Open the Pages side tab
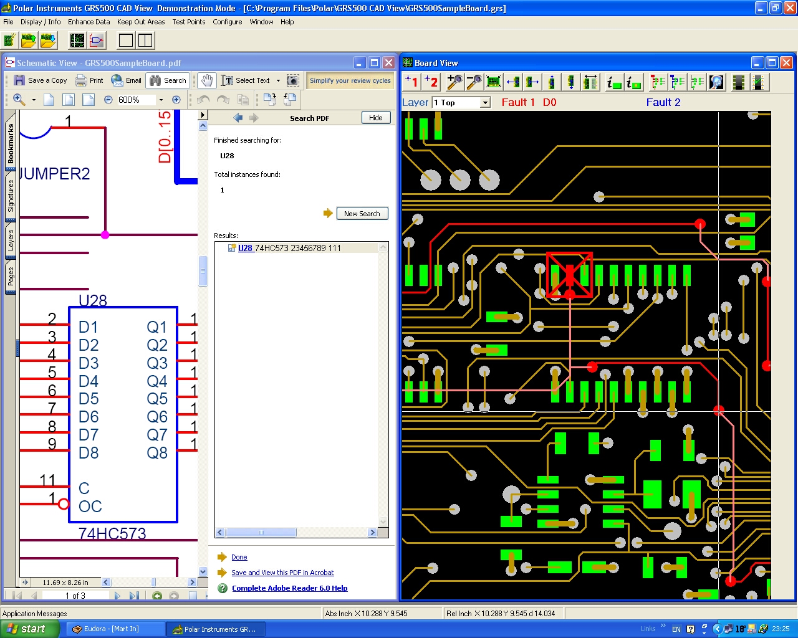Image resolution: width=798 pixels, height=638 pixels. pyautogui.click(x=10, y=277)
